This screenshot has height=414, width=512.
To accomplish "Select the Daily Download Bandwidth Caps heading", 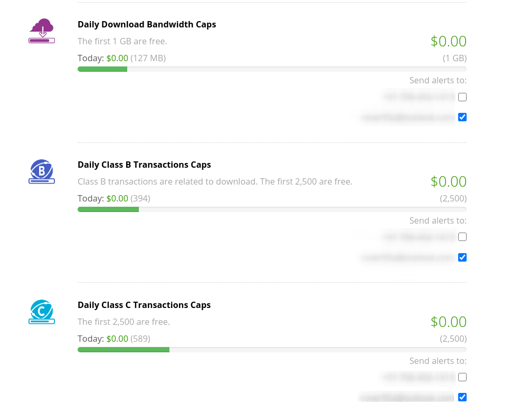I will point(147,24).
